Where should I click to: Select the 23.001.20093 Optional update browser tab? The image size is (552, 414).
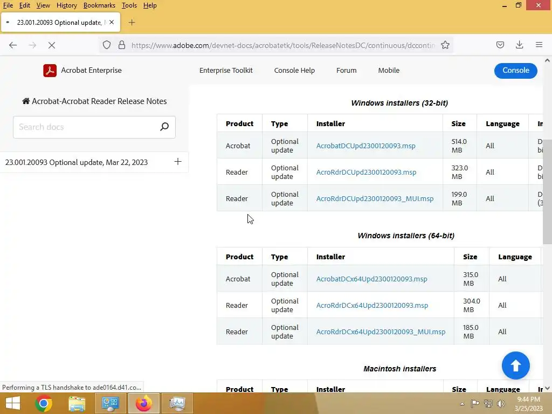60,23
